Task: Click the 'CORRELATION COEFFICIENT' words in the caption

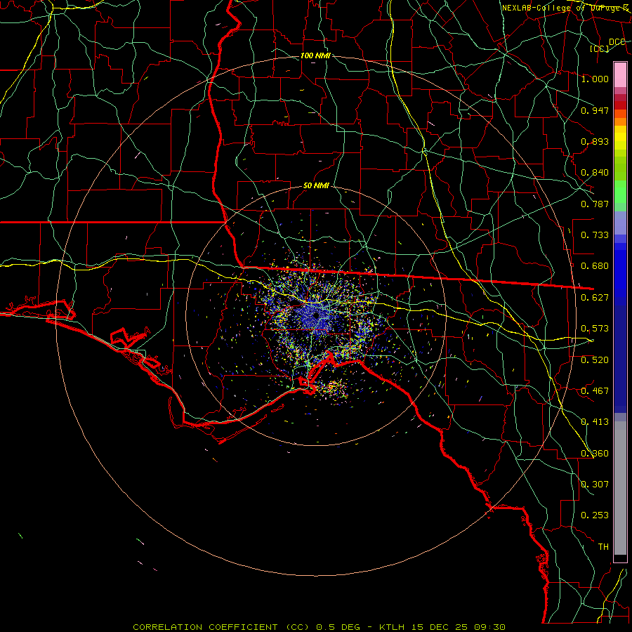Action: pyautogui.click(x=206, y=627)
